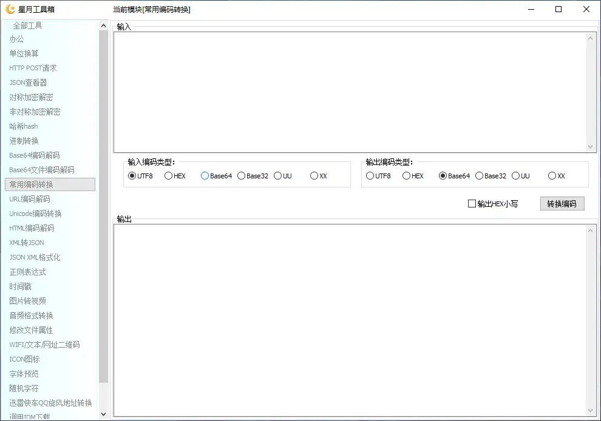
Task: Open the HTTP POST请求 tool
Action: point(33,68)
